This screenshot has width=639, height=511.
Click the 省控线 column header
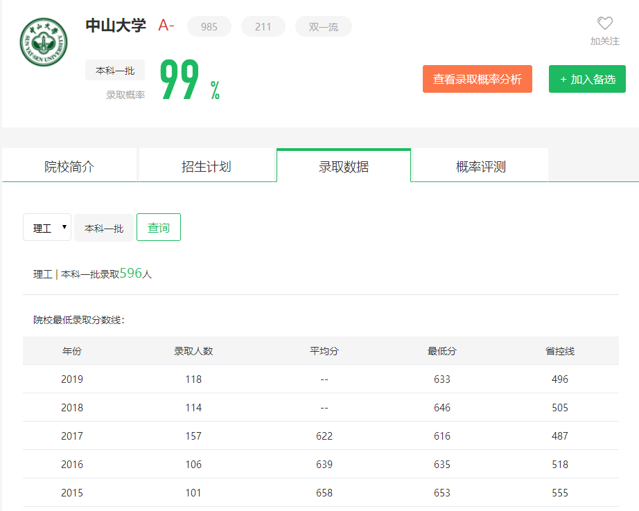560,351
